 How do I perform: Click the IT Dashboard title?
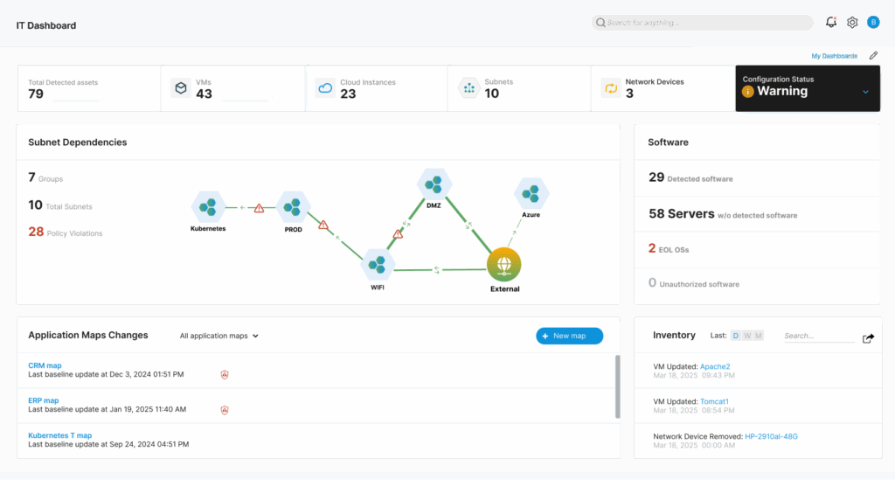coord(46,25)
